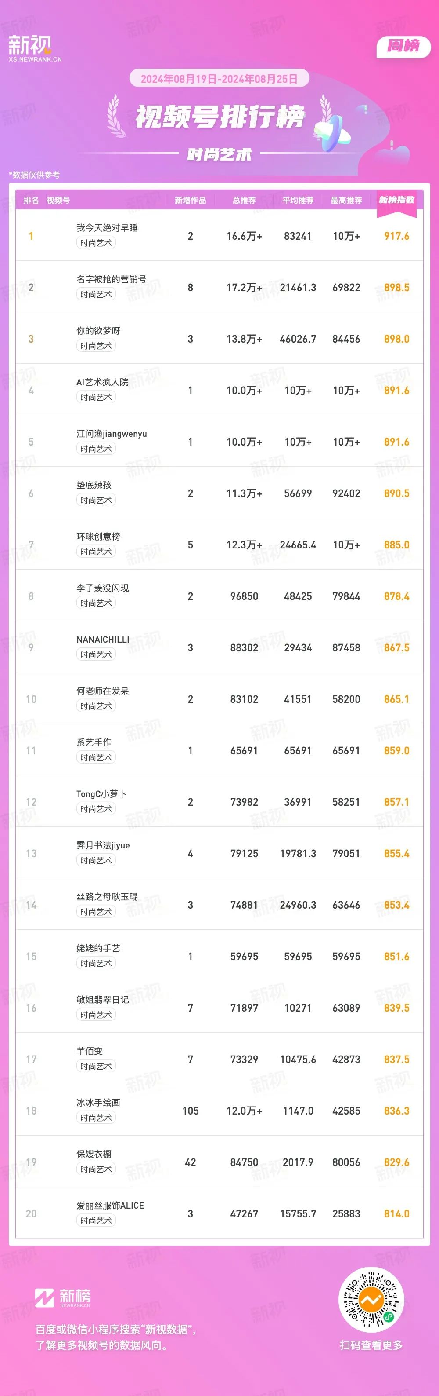
Task: Click the 时尚艺术 tag under 爱丽丝服饰ALICE
Action: pyautogui.click(x=96, y=1221)
